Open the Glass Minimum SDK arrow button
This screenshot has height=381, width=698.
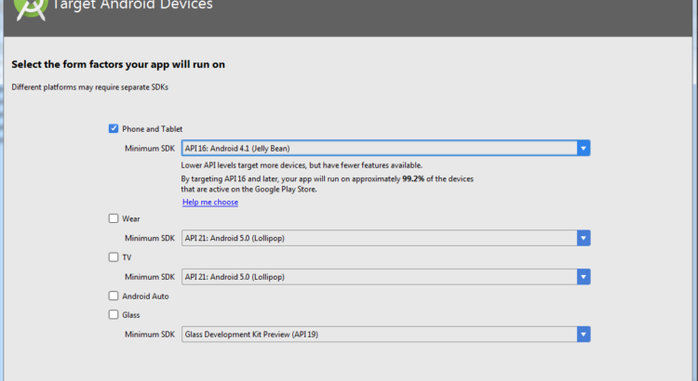[x=583, y=334]
